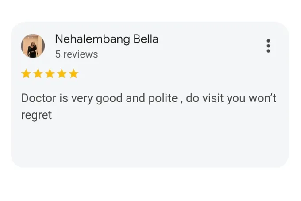The width and height of the screenshot is (301, 201).
Task: Click the word "reviews" under the name
Action: [x=81, y=54]
